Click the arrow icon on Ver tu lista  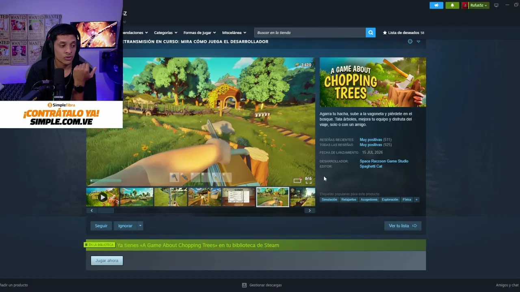(414, 226)
